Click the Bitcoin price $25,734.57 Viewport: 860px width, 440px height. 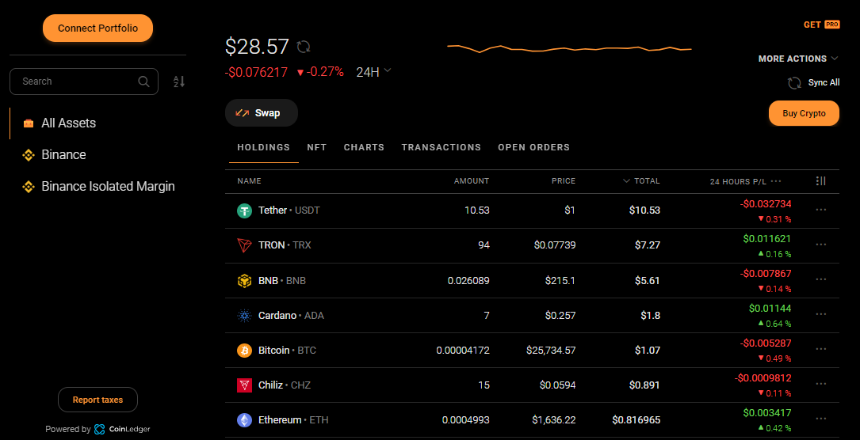point(551,351)
